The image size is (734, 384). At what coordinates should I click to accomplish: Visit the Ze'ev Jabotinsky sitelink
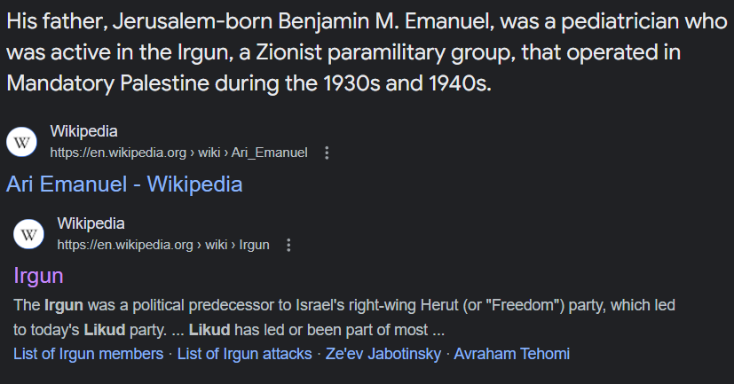tap(383, 354)
